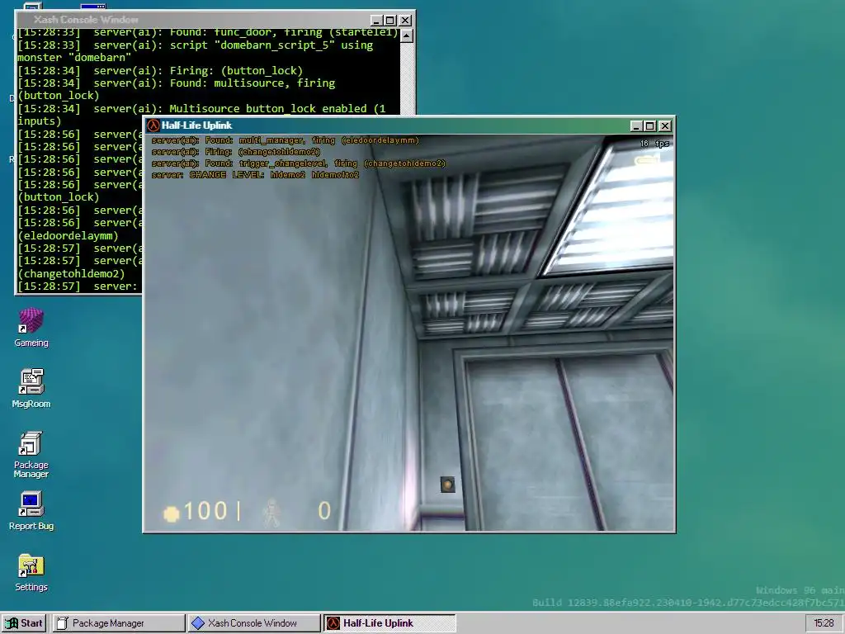Minimize the Xash Console Window
Image resolution: width=845 pixels, height=634 pixels.
tap(376, 21)
